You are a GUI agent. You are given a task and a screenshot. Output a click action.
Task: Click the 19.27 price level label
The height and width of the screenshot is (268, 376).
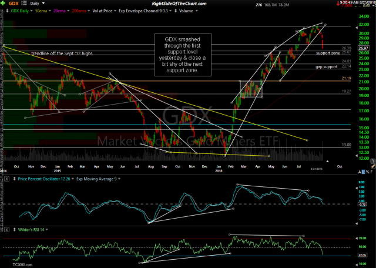click(346, 91)
